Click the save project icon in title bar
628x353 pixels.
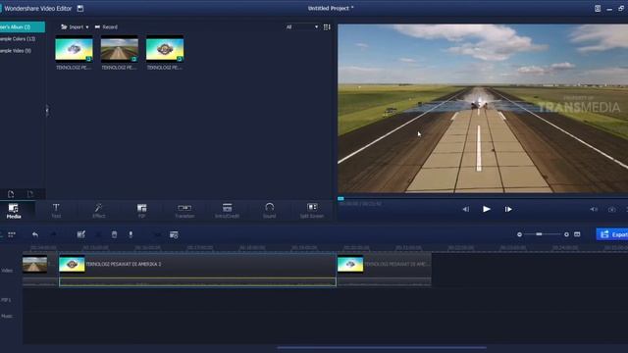[80, 8]
